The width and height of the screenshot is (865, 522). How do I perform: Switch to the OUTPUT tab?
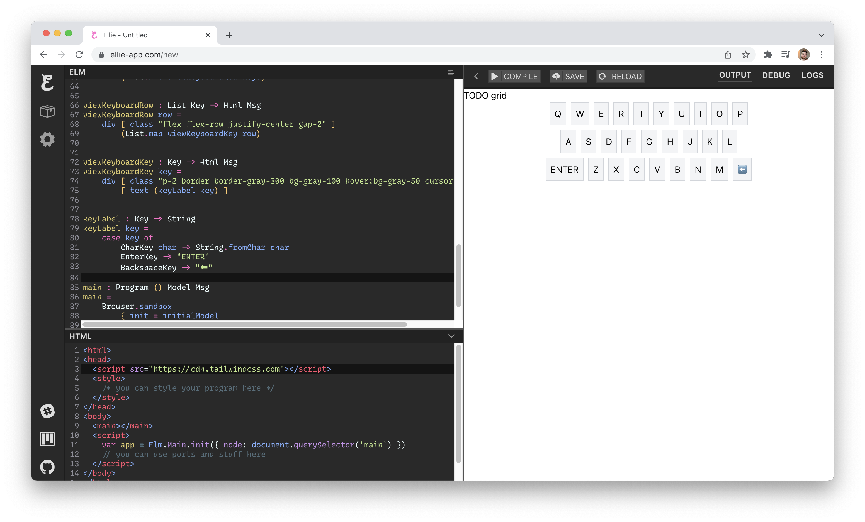[735, 75]
